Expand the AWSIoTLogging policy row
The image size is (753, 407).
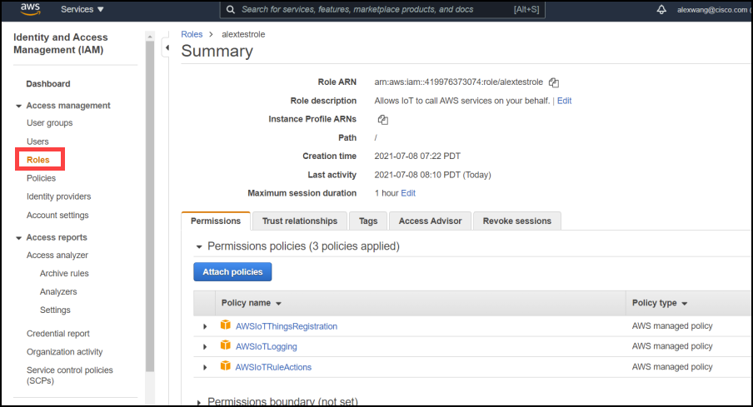coord(205,346)
